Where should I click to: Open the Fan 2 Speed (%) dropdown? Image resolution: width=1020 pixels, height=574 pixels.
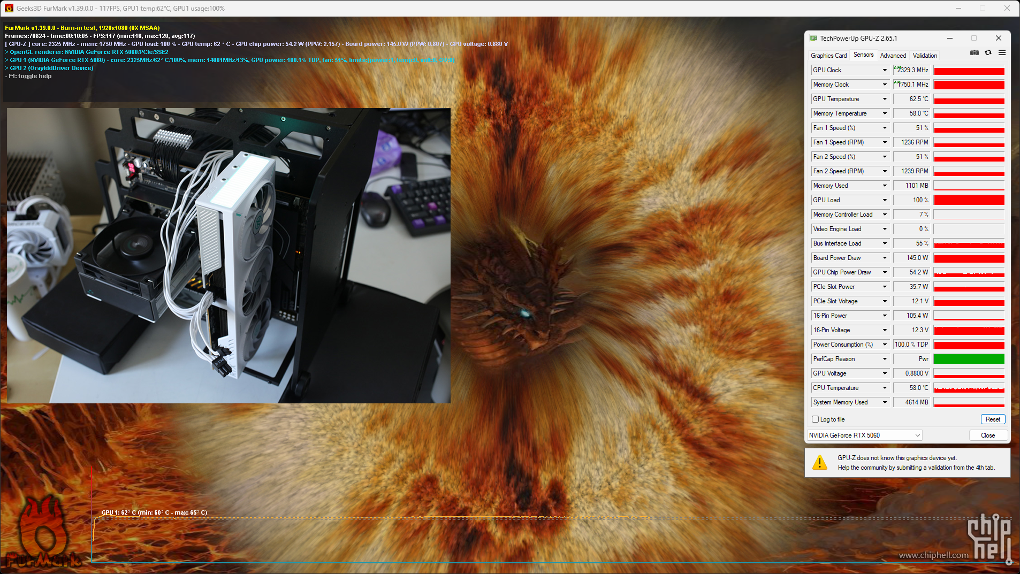pos(885,157)
